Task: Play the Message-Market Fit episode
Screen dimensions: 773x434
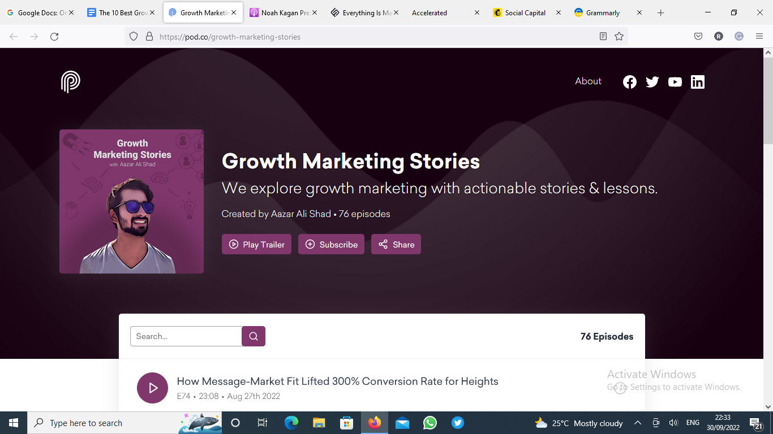Action: [153, 388]
